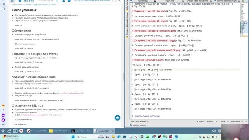Open the purple round Alice icon in sidebar
The image size is (249, 140).
[x=3, y=120]
